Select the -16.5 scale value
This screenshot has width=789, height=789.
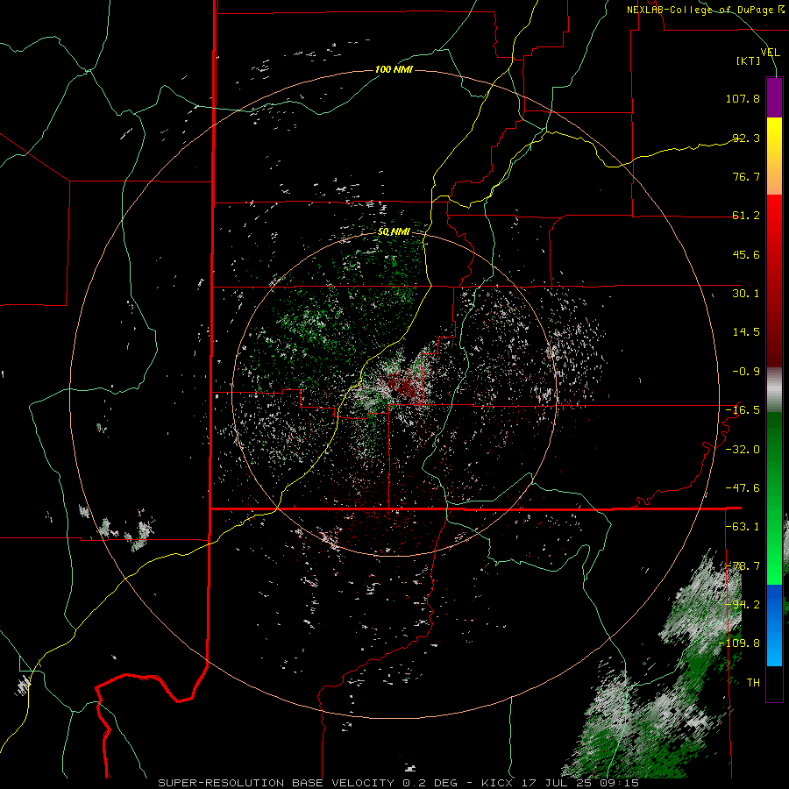click(x=743, y=410)
